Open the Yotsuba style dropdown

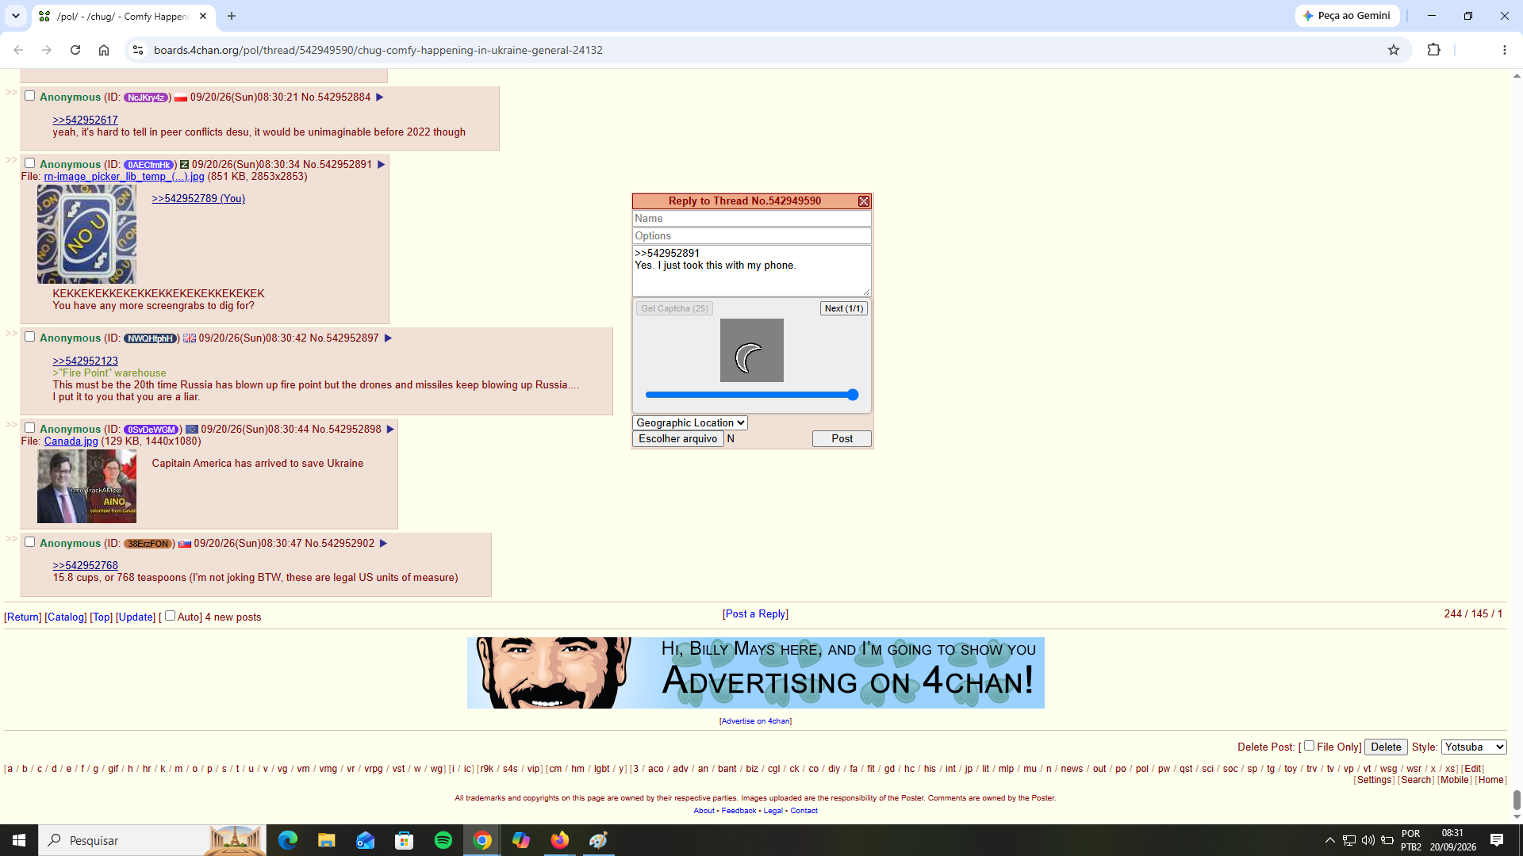(1474, 747)
